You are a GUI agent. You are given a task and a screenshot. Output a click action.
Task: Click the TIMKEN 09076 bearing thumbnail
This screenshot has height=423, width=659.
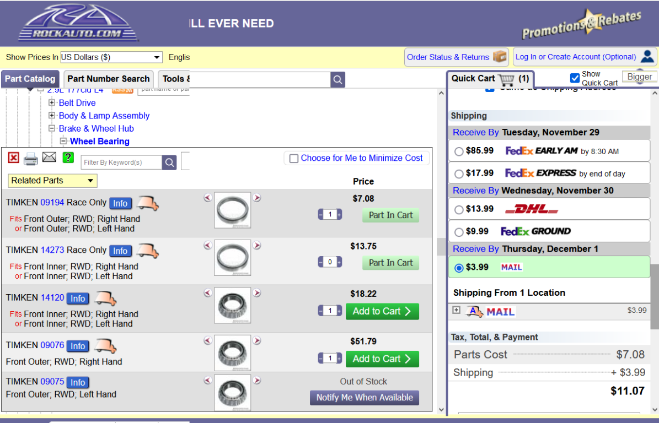pos(232,352)
